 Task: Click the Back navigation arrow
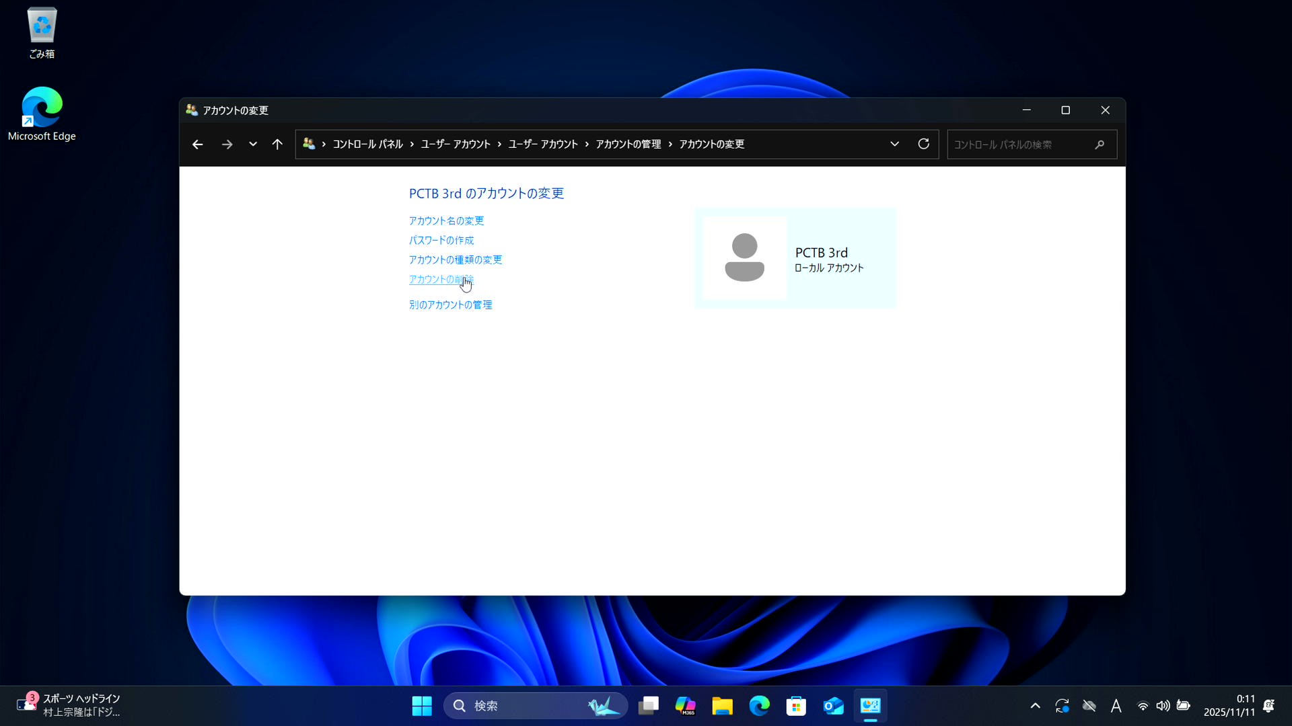tap(197, 145)
